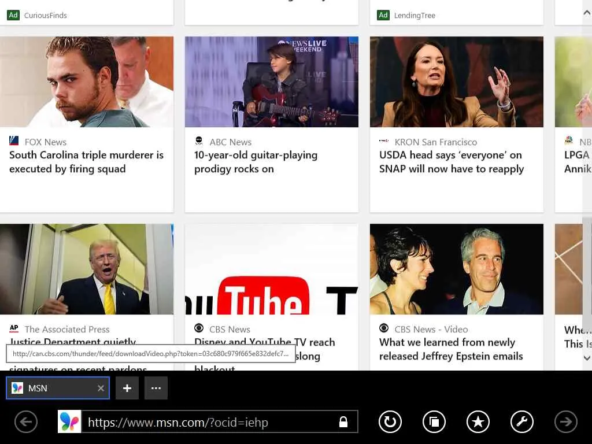
Task: Click the Associated Press AP logo
Action: [14, 328]
